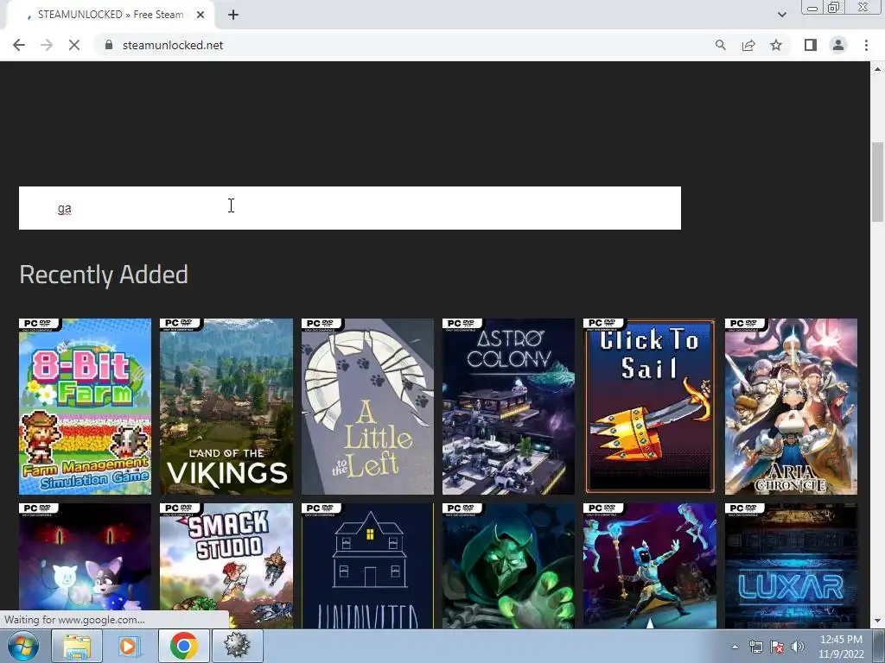Open the green hooded demon game cover
Viewport: 885px width, 663px height.
pos(508,565)
